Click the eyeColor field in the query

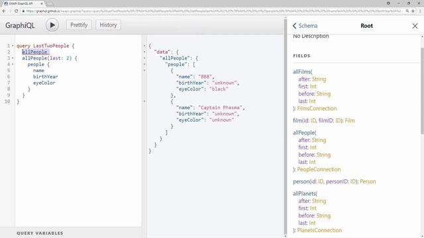(x=44, y=83)
